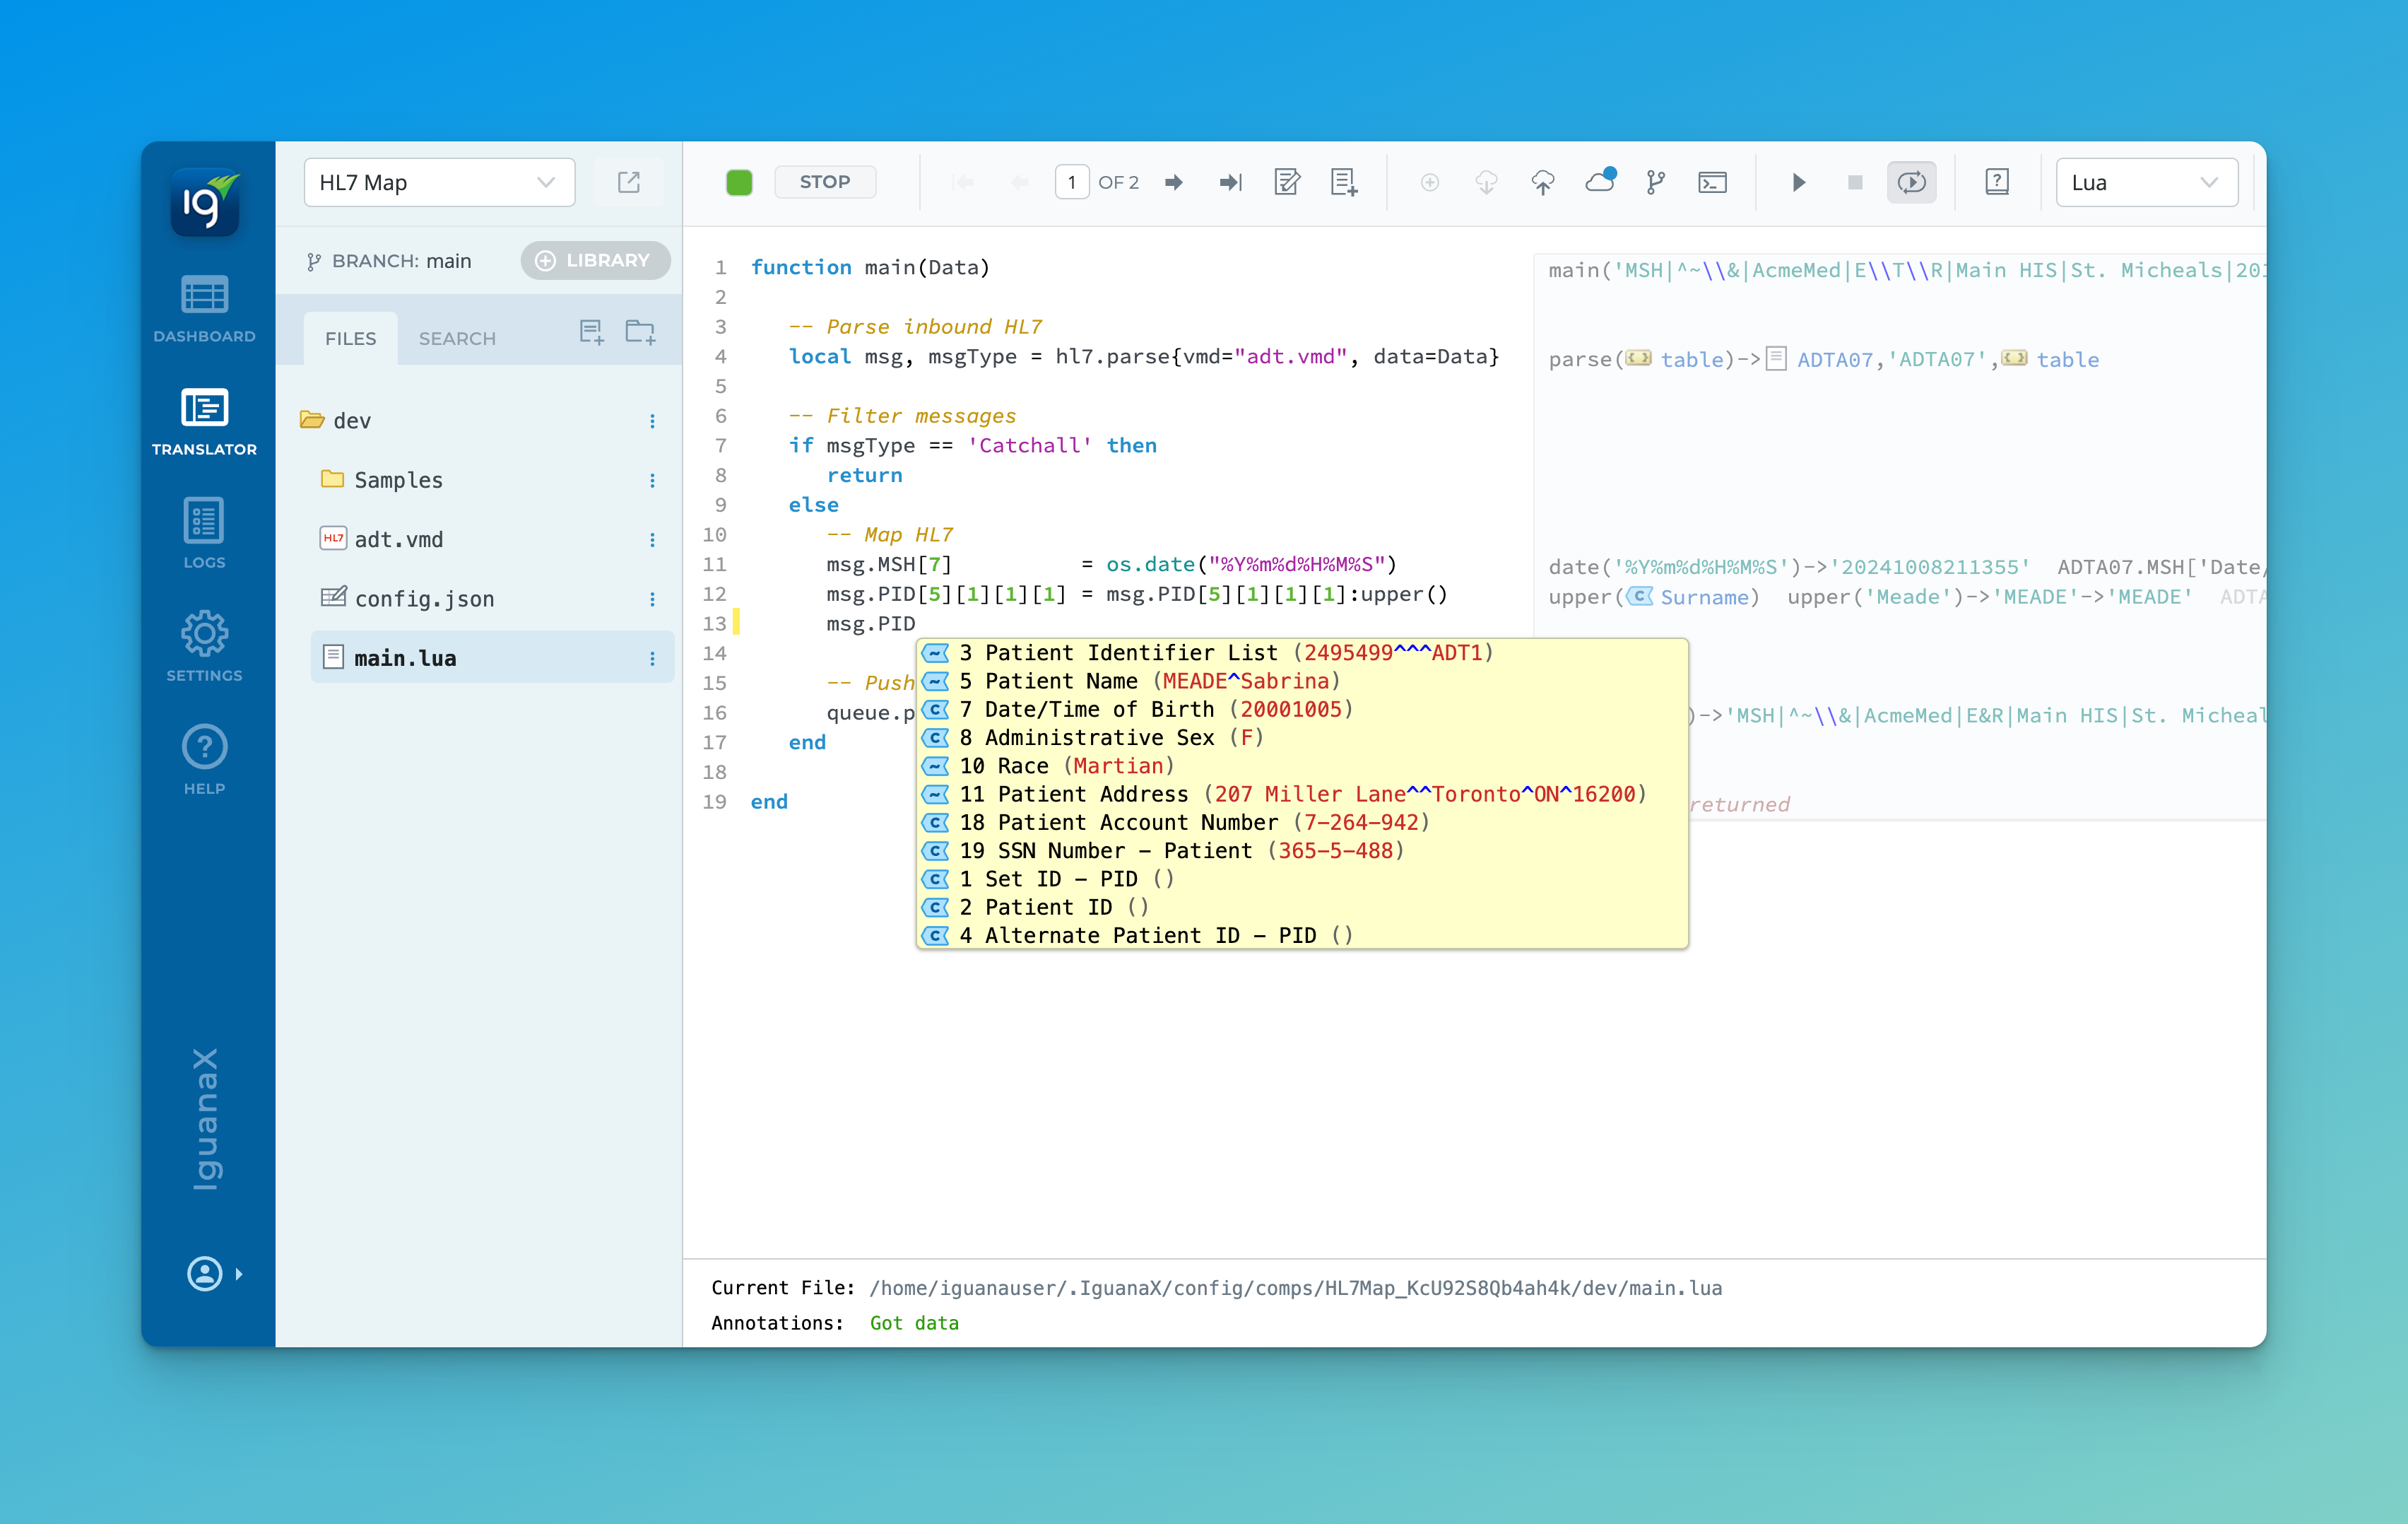Select '10 Race' autocomplete entry
This screenshot has height=1524, width=2408.
tap(1302, 766)
